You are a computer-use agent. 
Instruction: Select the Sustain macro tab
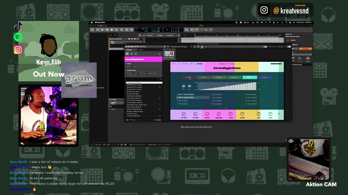click(x=265, y=77)
